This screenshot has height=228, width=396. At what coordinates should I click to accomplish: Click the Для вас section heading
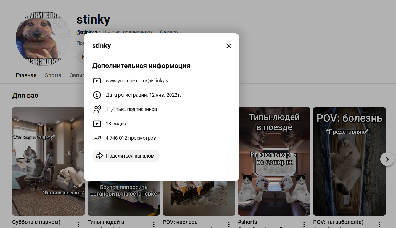tap(25, 96)
